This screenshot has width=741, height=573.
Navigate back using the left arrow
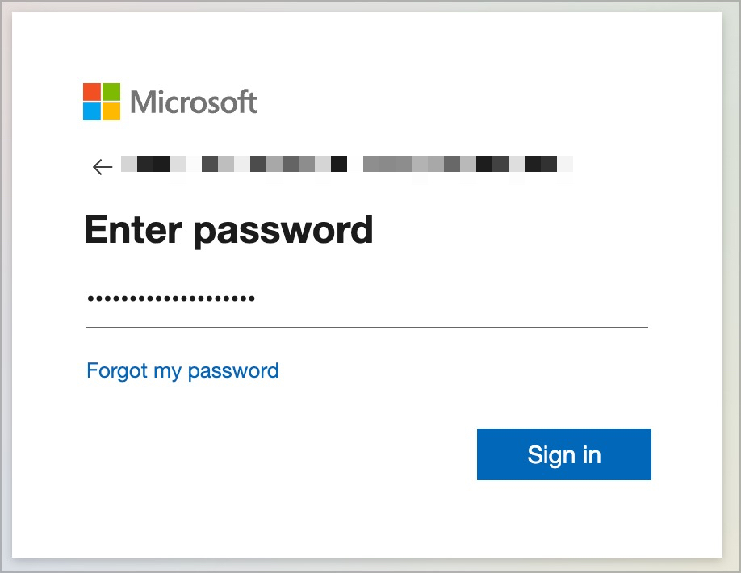click(101, 166)
